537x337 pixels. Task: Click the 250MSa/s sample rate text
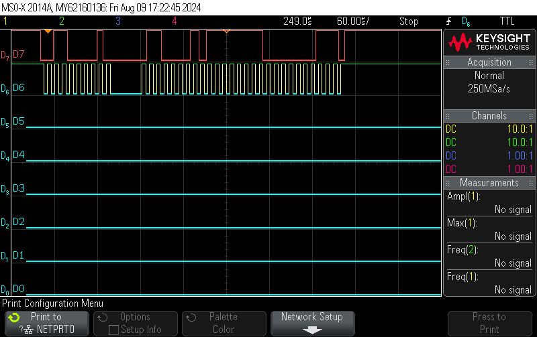489,89
